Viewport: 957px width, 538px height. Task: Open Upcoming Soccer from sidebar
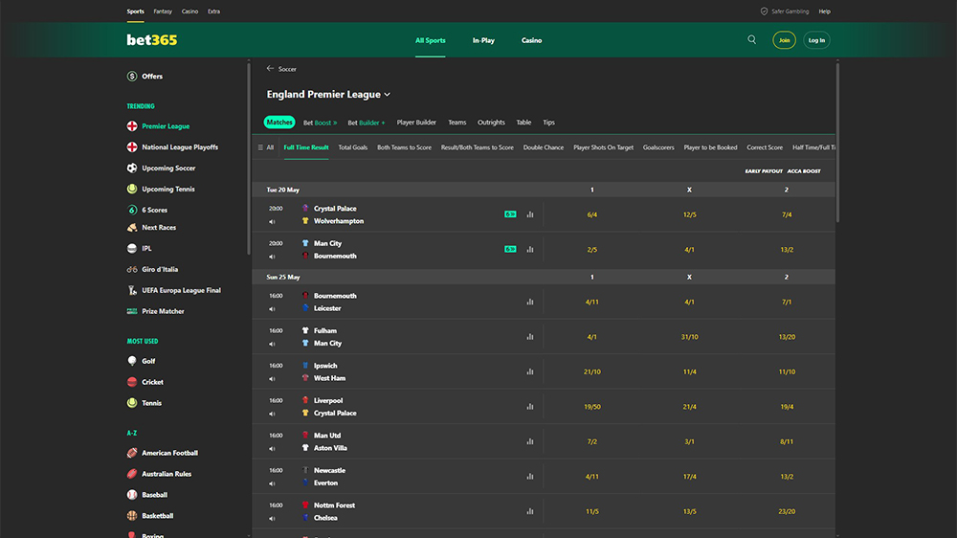168,168
